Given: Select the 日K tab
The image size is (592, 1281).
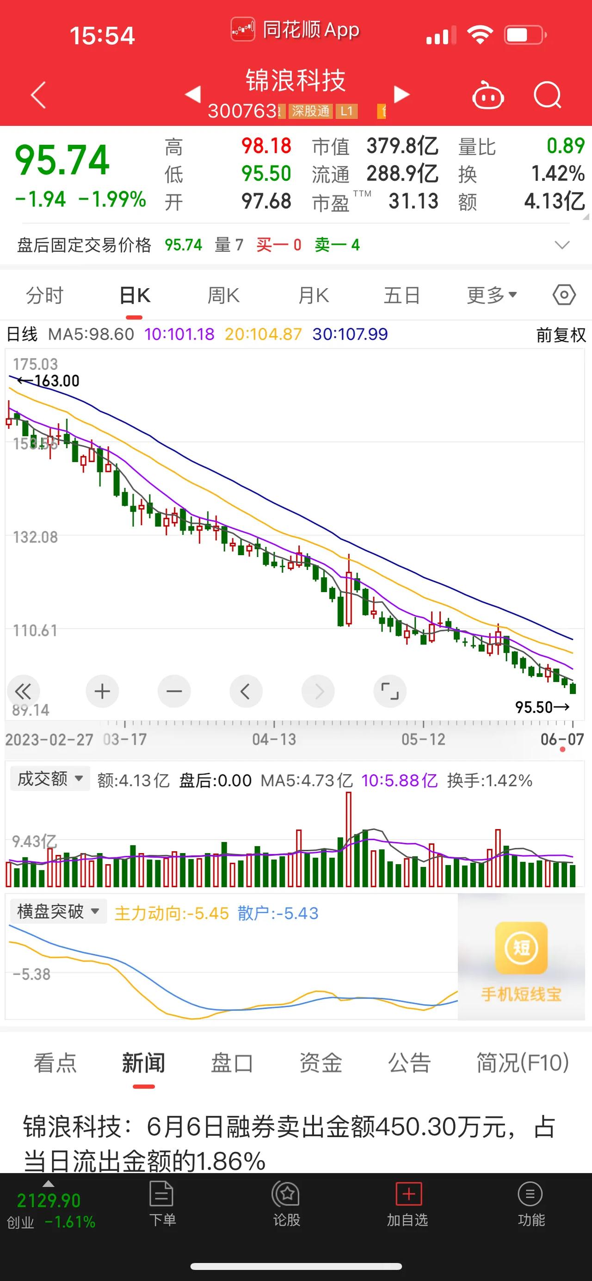Looking at the screenshot, I should (135, 296).
